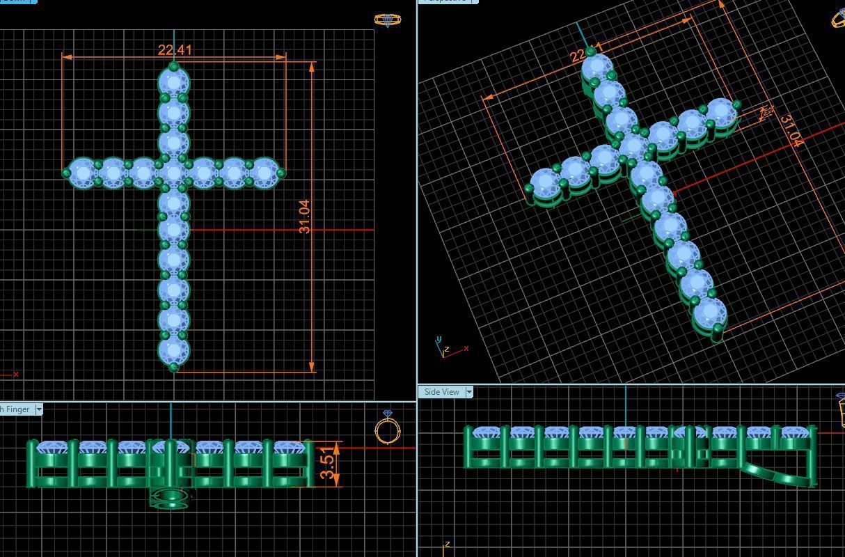Click the 22.41 width dimension text
Screen dimensions: 845x557
pyautogui.click(x=175, y=49)
